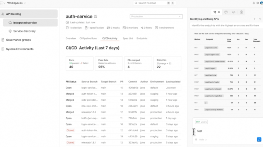Select the AI tab in right panel
This screenshot has height=147, width=263.
[217, 12]
